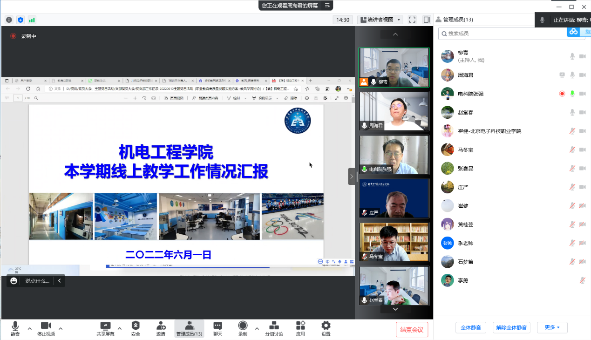
Task: Toggle Stop Video (停止视频) camera button
Action: [x=46, y=328]
